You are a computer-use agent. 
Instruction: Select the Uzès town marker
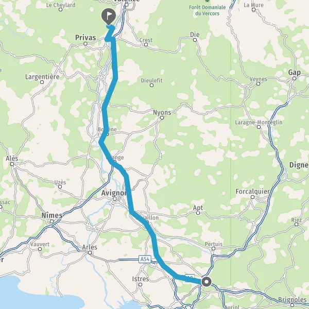(60, 186)
